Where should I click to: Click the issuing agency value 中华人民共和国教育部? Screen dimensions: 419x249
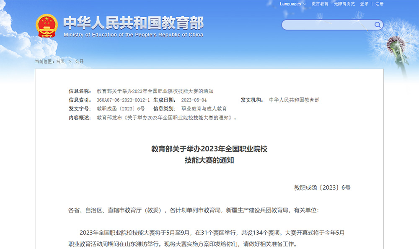[294, 100]
